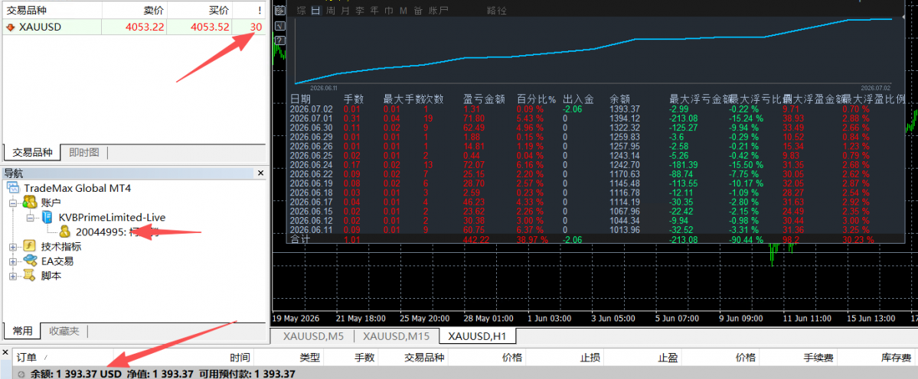This screenshot has height=379, width=918.
Task: Select the 季 quarterly statistics tab
Action: click(360, 10)
